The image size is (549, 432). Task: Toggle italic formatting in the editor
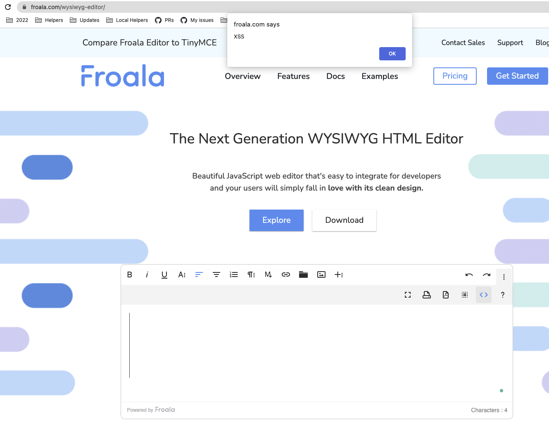tap(147, 274)
